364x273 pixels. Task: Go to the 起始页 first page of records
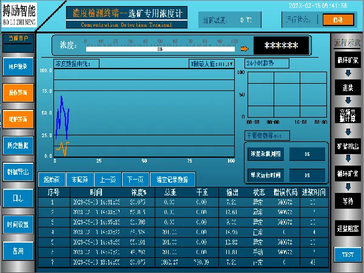tap(51, 180)
